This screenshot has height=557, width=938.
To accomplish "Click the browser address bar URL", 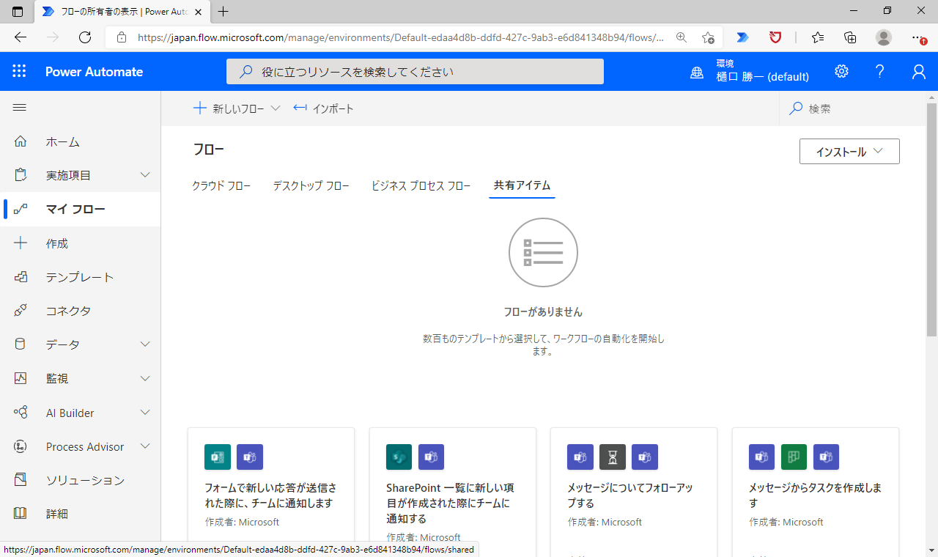I will [x=401, y=37].
